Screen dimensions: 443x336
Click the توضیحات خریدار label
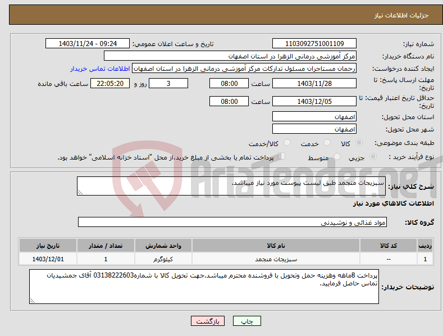(x=408, y=287)
